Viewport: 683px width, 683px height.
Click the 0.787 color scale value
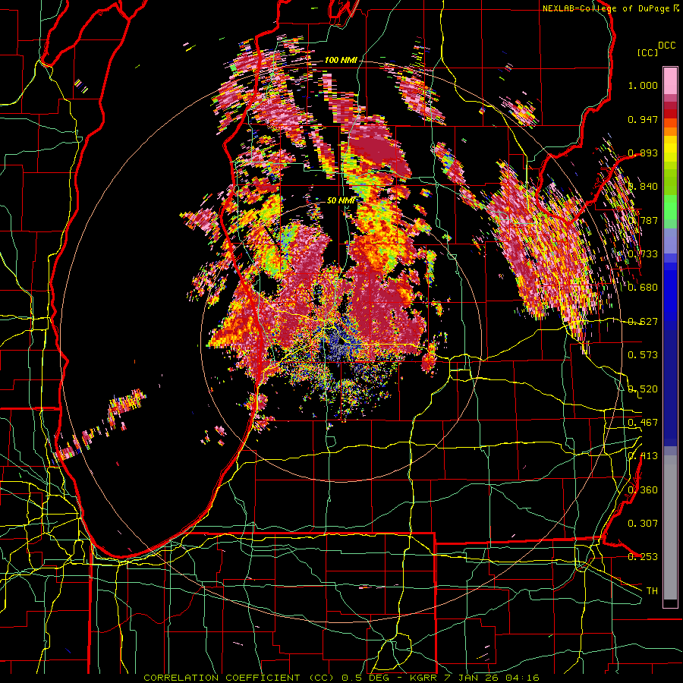[x=643, y=220]
